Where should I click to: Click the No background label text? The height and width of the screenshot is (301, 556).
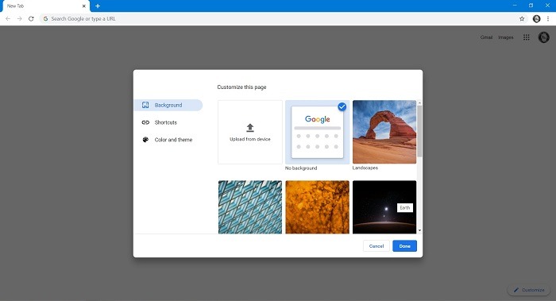[301, 168]
